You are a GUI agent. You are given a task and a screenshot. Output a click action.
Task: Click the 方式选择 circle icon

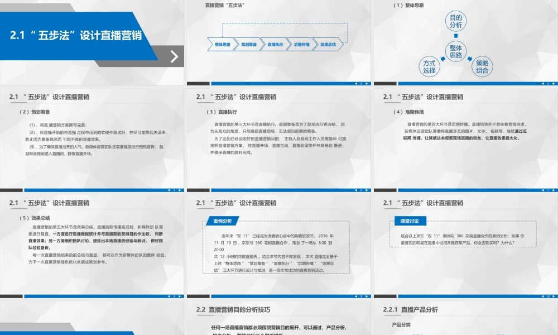[x=430, y=66]
